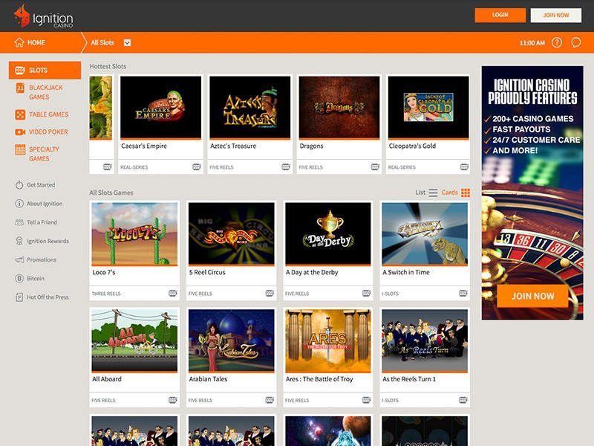Click the Hot Off the Press document icon

(19, 297)
